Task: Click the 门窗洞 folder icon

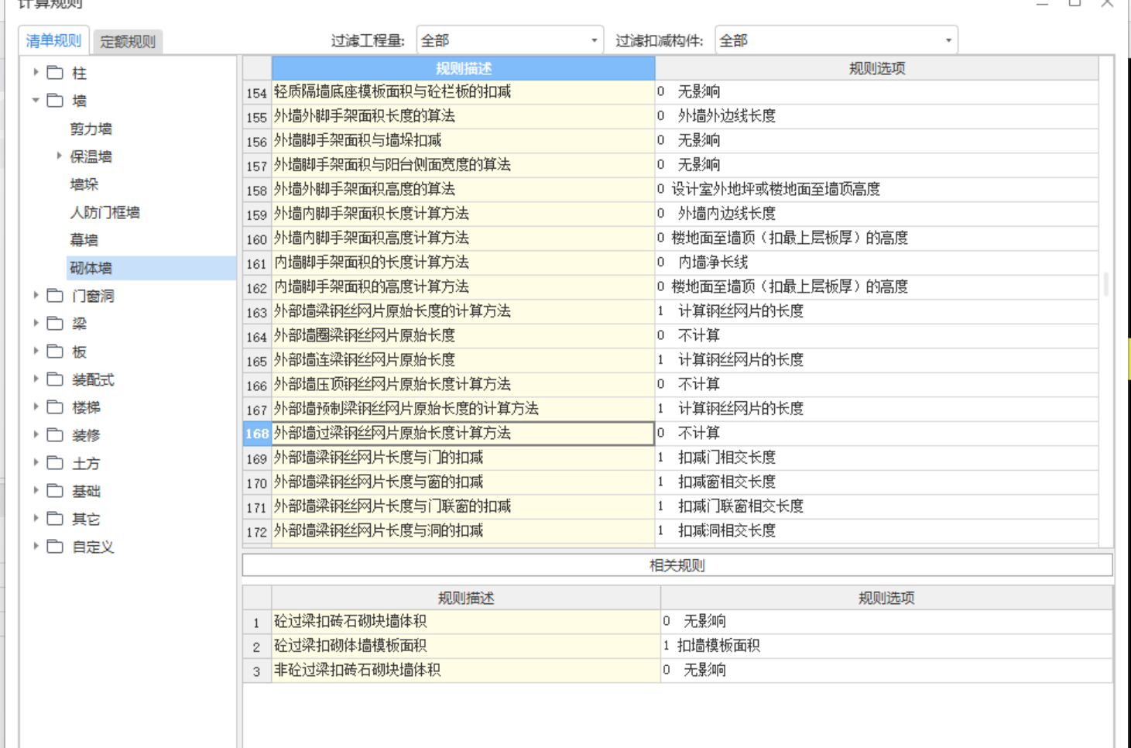Action: pos(55,296)
